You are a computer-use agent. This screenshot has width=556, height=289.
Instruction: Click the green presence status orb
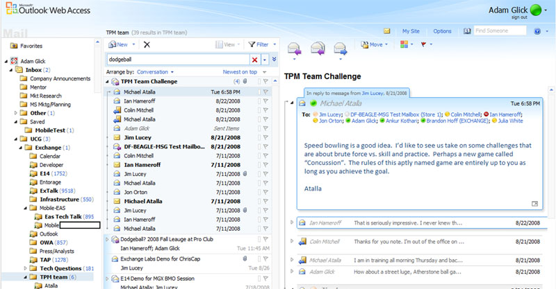[x=538, y=10]
